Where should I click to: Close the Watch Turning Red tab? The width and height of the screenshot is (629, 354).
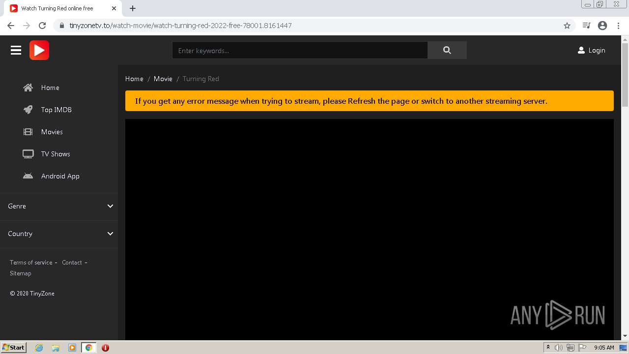pyautogui.click(x=114, y=8)
